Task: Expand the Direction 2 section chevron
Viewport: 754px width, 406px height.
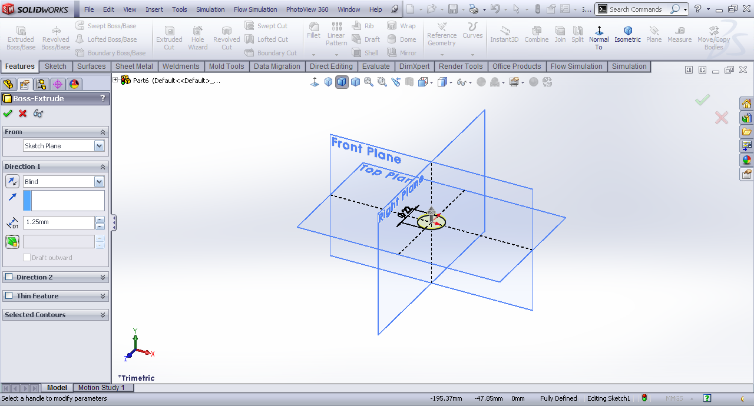Action: pos(103,277)
